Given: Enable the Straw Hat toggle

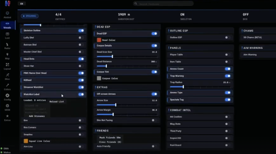Looking at the screenshot, I should [x=81, y=66].
